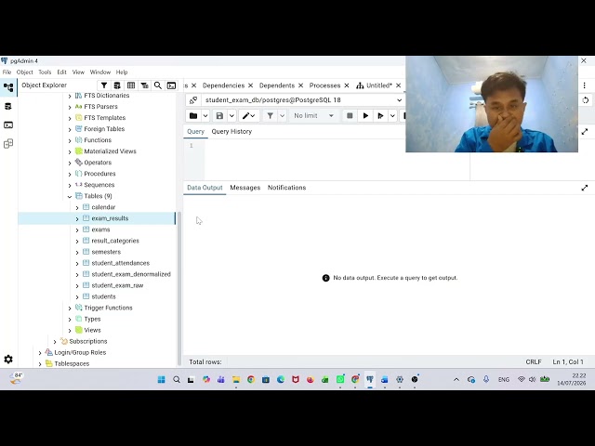Click the reset layout circular arrow icon

tap(586, 100)
